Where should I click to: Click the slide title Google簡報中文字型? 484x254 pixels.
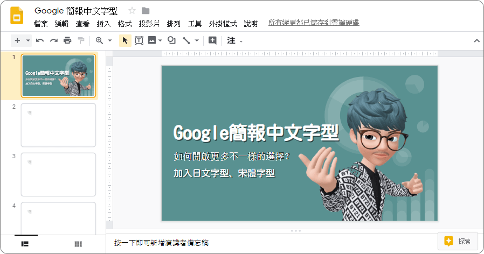256,133
